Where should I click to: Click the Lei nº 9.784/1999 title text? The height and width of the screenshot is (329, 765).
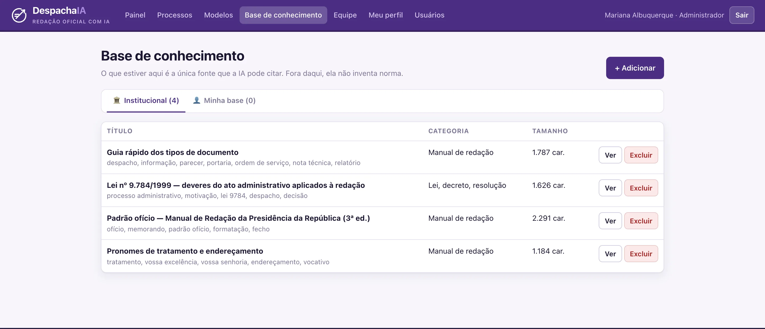click(x=236, y=185)
